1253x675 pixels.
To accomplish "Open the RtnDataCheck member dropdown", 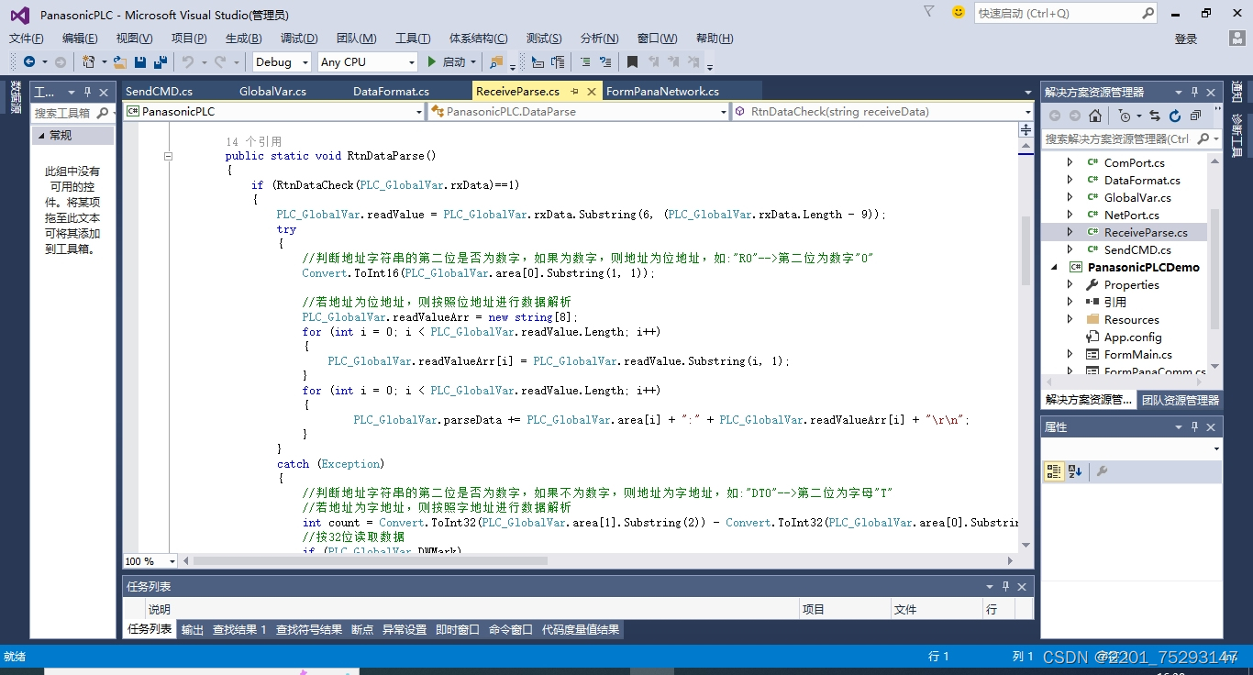I will tap(1027, 112).
